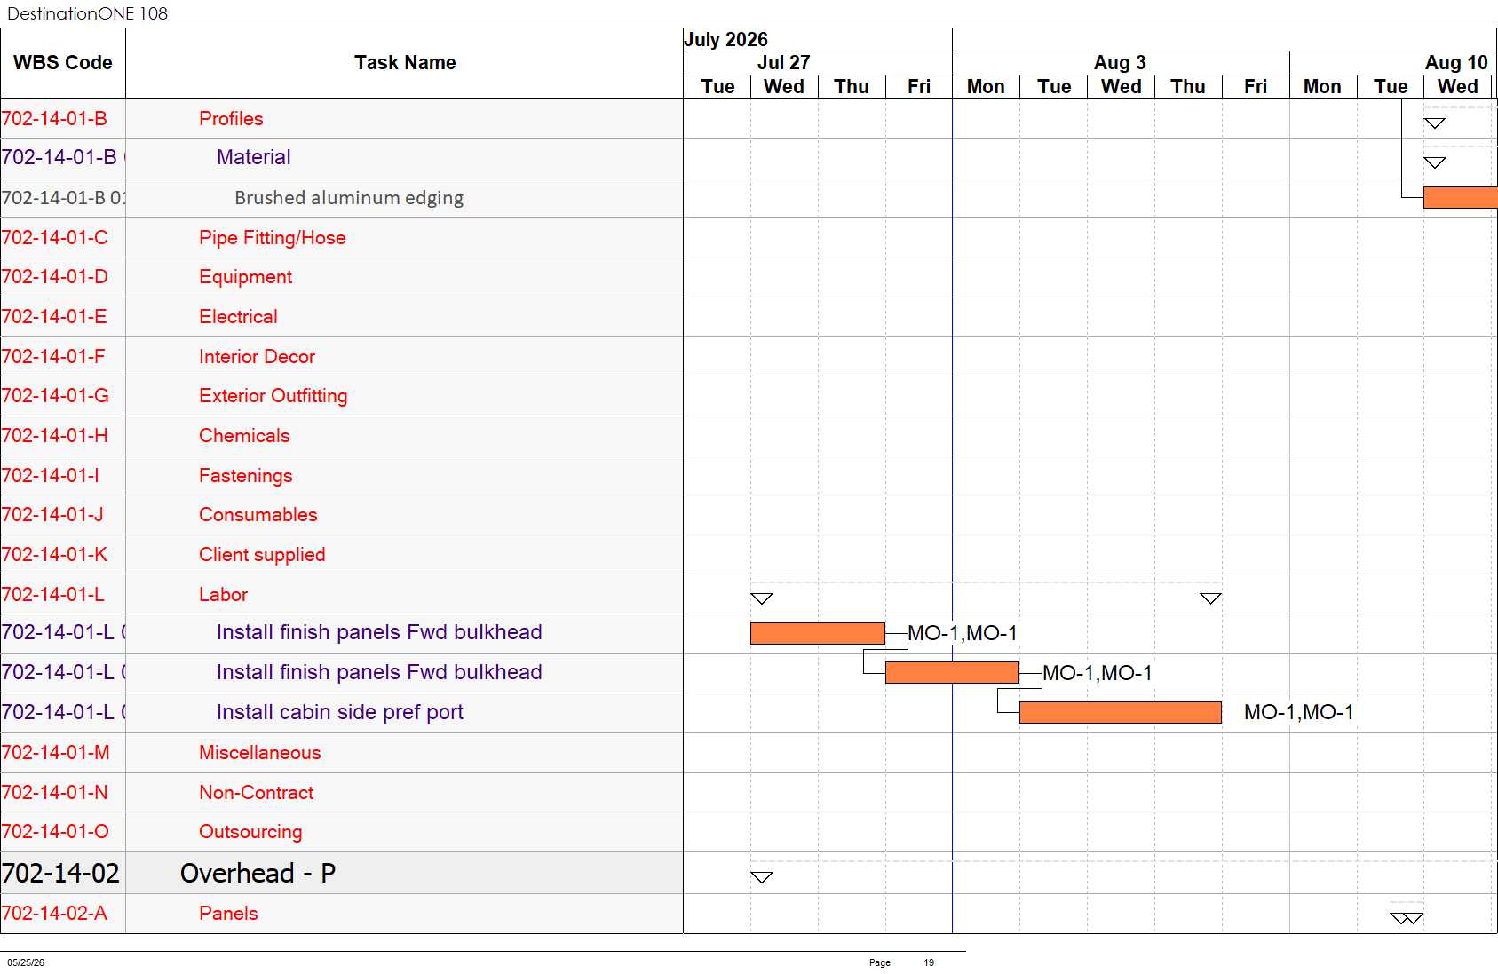This screenshot has height=974, width=1498.
Task: Click the Interior Decor task name
Action: point(257,357)
